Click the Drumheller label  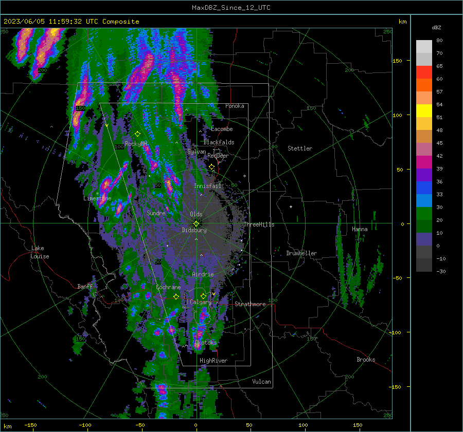tap(301, 253)
